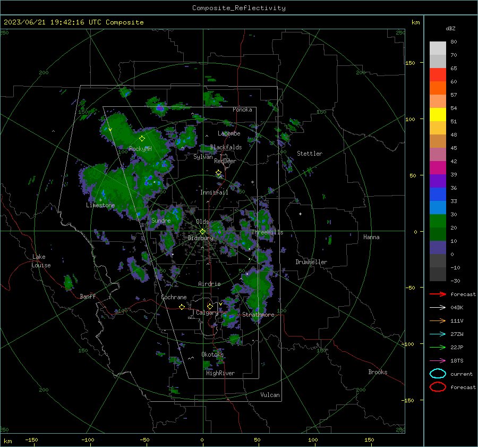Click the radar center diamond at Didsbury
478x447 pixels.
coord(202,232)
